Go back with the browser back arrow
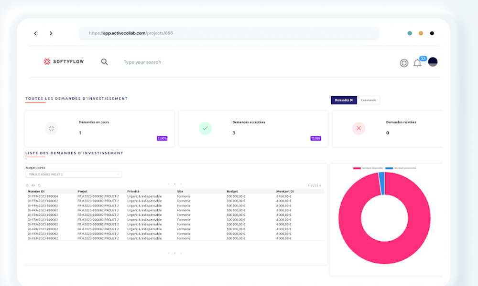This screenshot has width=478, height=286. [x=35, y=33]
